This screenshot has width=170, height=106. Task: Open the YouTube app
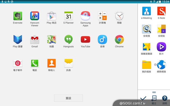(x=85, y=39)
